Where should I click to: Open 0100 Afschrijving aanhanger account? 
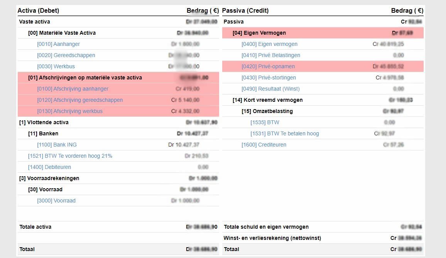pos(73,89)
